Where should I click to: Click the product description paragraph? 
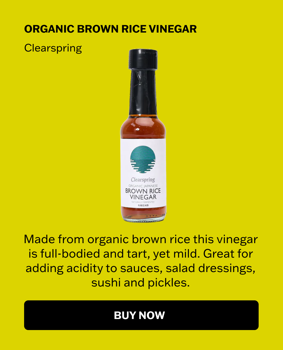point(141,261)
